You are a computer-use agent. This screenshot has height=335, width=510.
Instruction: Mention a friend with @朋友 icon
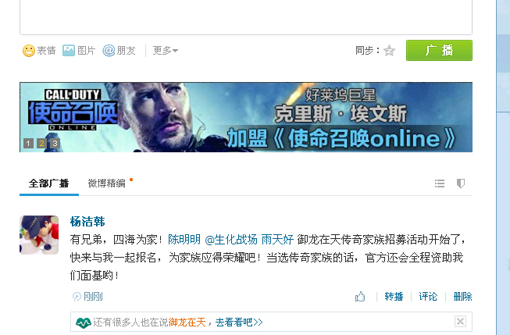point(109,51)
